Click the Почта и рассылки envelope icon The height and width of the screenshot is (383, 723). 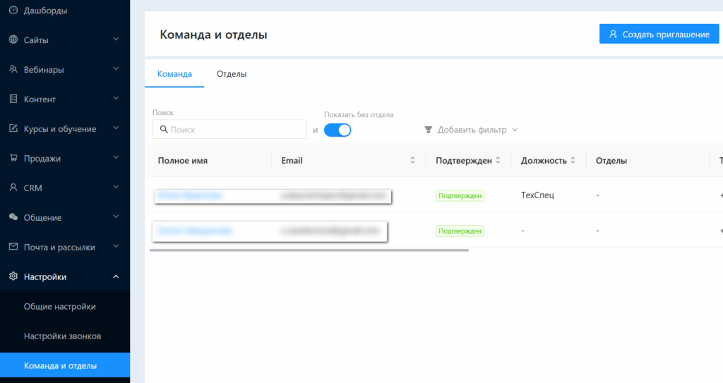click(x=13, y=247)
